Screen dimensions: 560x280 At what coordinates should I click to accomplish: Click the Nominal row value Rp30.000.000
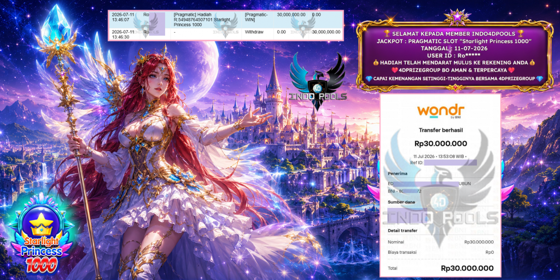479,242
